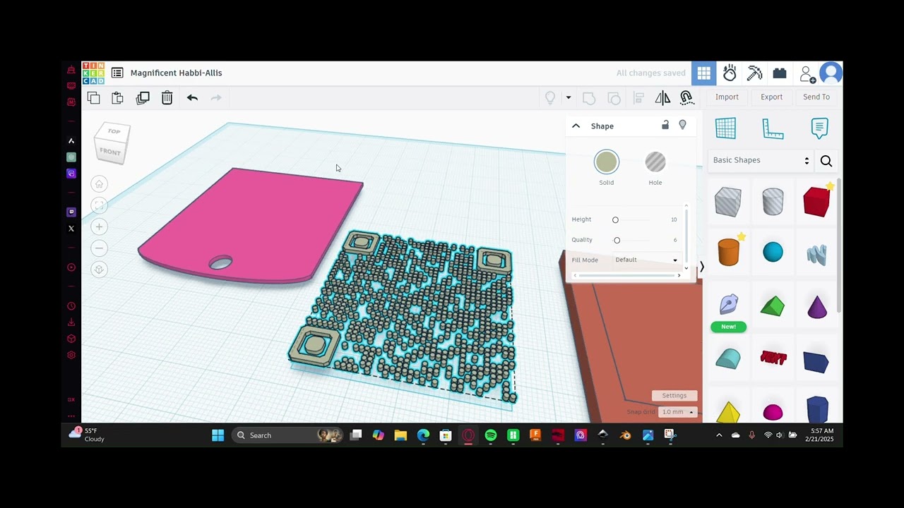Click the design name Magnificent Habbi-Allis
The width and height of the screenshot is (904, 508).
[x=177, y=73]
